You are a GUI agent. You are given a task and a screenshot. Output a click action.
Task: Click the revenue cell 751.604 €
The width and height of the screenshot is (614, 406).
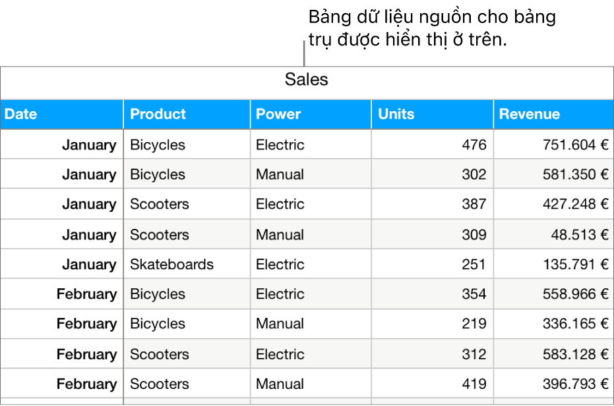pyautogui.click(x=573, y=145)
